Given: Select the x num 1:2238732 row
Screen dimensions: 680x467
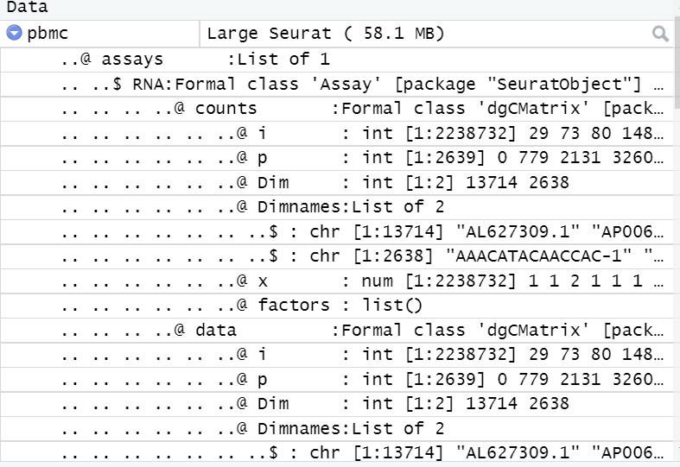Looking at the screenshot, I should click(336, 281).
